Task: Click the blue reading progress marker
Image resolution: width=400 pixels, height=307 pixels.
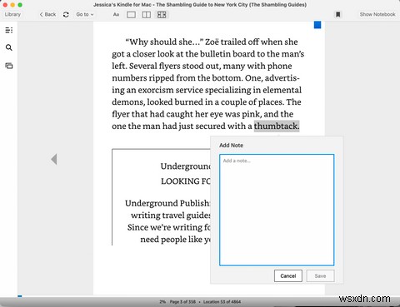Action: pos(20,296)
